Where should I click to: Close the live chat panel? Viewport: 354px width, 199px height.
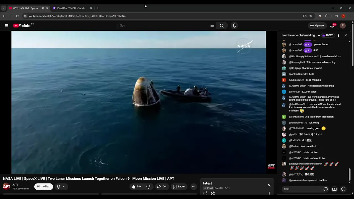(346, 35)
